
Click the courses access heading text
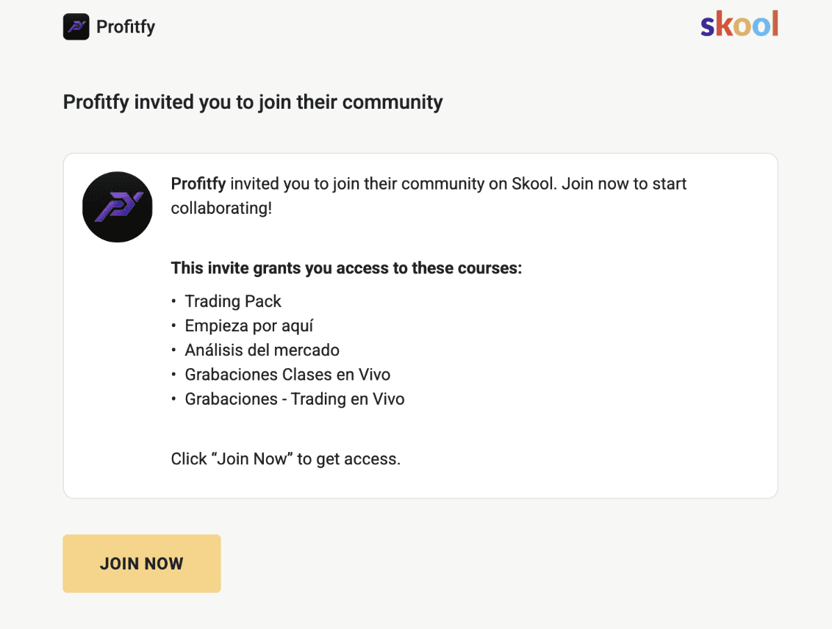[x=346, y=267]
